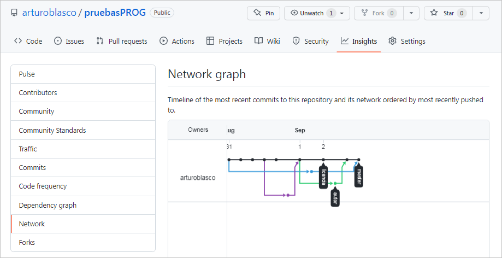Click the Network graph heading
The image size is (502, 258).
coord(207,74)
